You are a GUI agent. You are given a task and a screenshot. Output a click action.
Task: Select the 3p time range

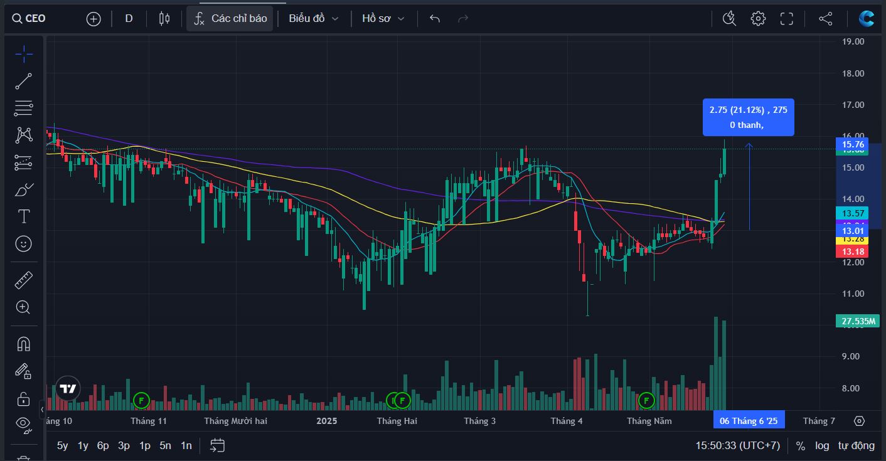[124, 445]
